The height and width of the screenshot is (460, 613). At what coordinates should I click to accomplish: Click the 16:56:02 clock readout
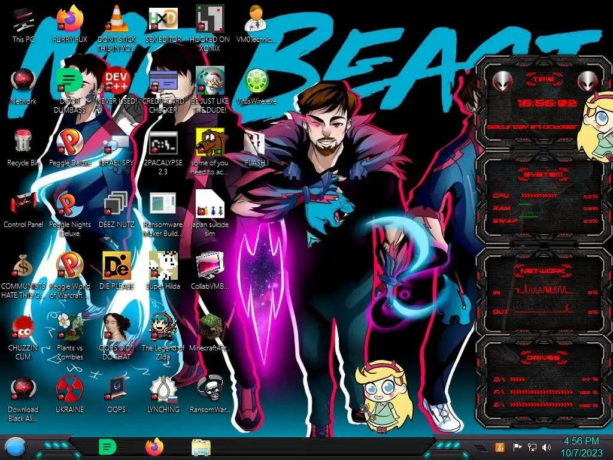[547, 103]
